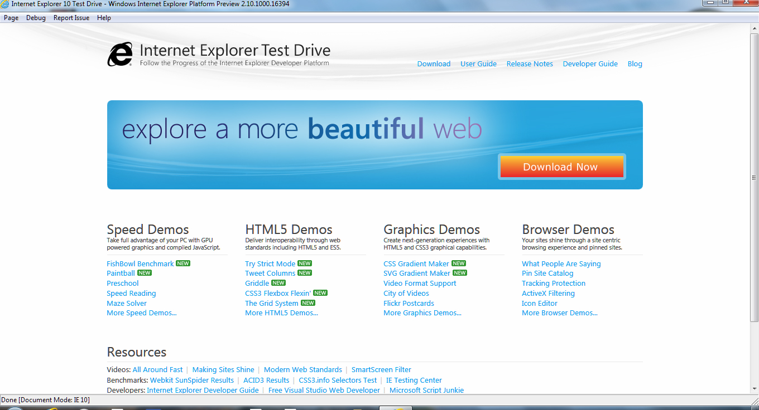The image size is (759, 410).
Task: Open FishBowl Benchmark demo
Action: coord(140,263)
